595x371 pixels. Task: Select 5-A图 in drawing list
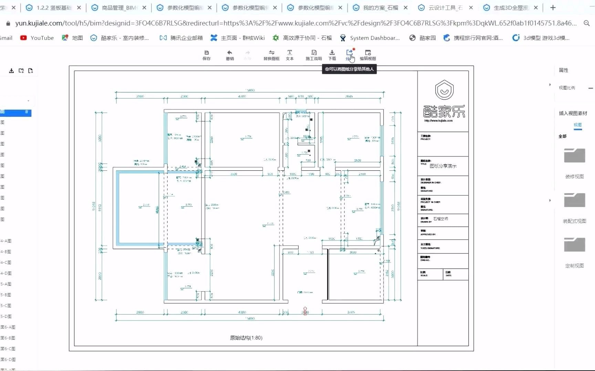(6, 284)
